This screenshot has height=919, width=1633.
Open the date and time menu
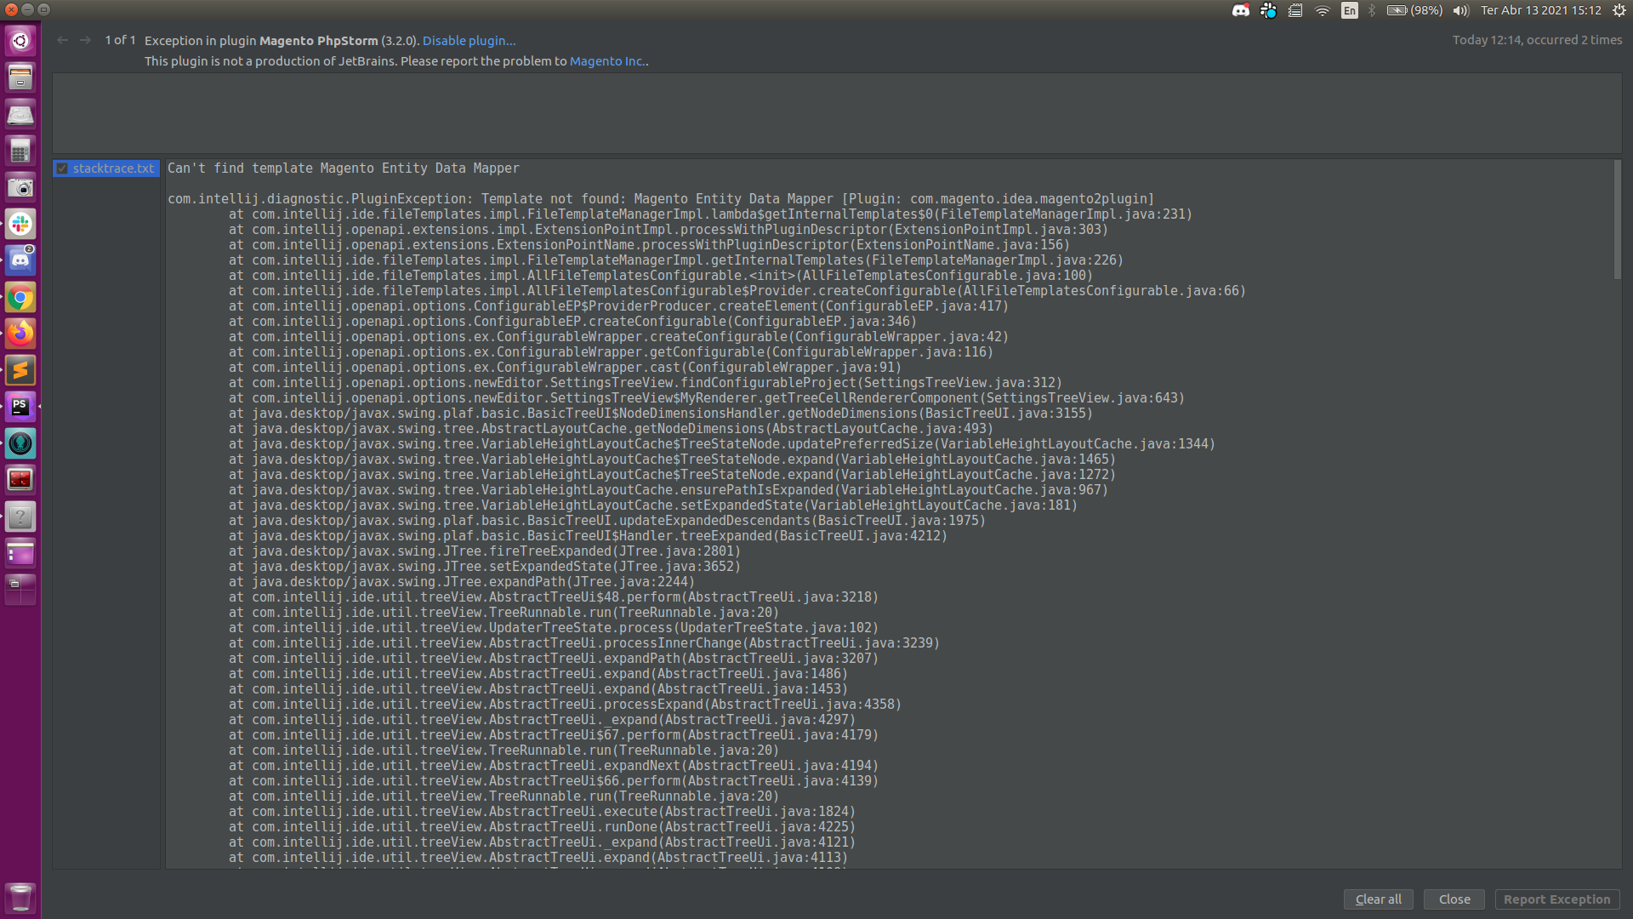[1540, 10]
